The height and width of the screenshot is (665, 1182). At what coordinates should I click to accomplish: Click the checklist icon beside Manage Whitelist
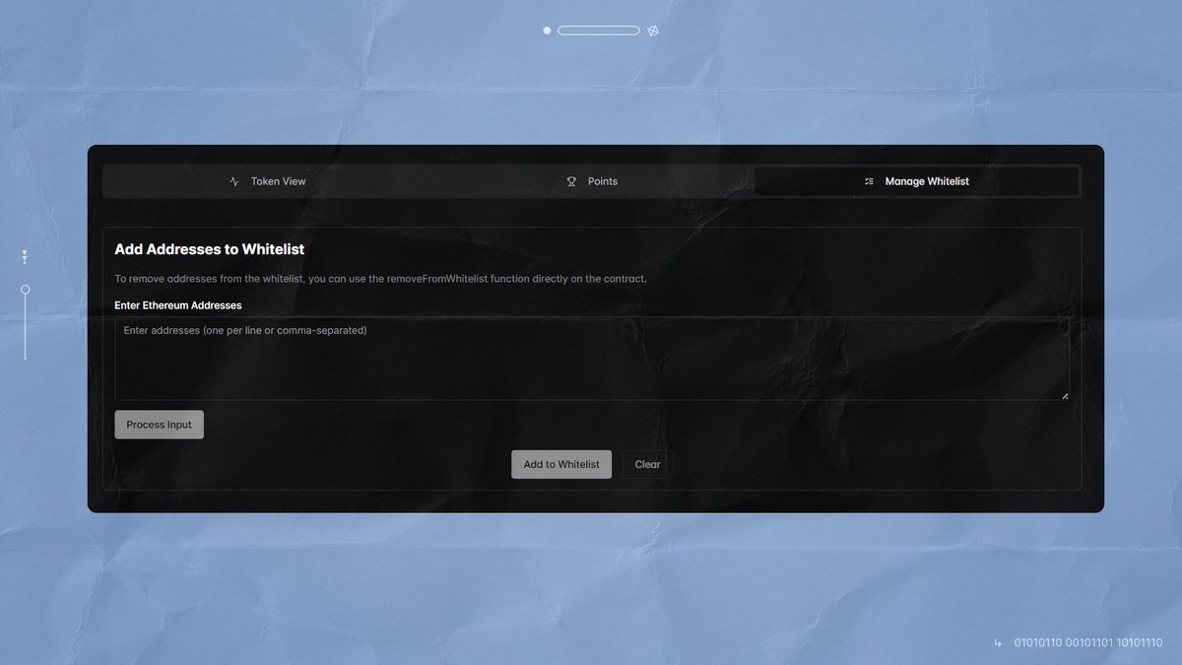[x=869, y=181]
